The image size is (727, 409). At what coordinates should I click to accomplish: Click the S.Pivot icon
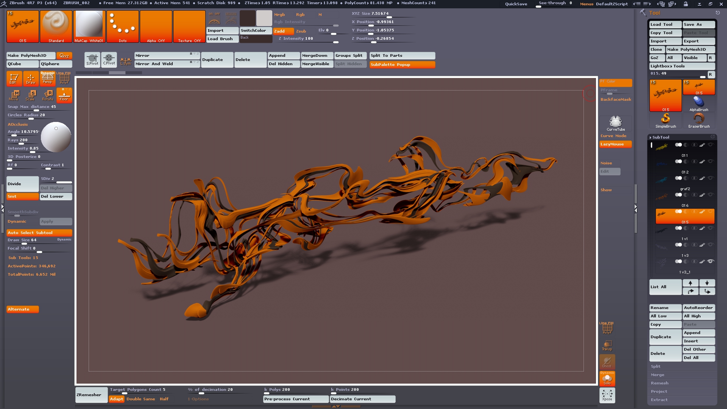point(92,59)
